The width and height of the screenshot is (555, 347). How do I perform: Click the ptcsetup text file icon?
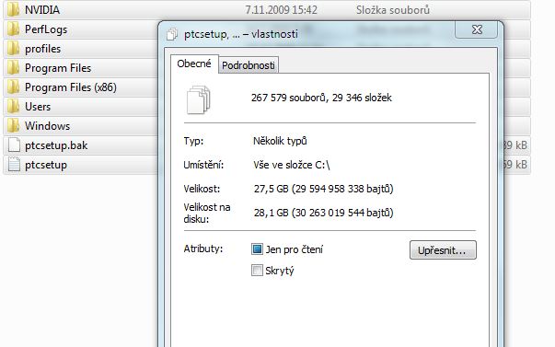(14, 165)
